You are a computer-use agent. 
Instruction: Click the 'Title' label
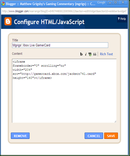point(15,40)
